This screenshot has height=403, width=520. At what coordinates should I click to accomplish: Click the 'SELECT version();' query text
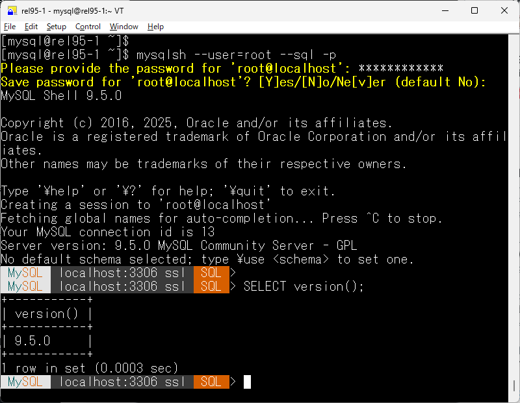click(x=304, y=286)
